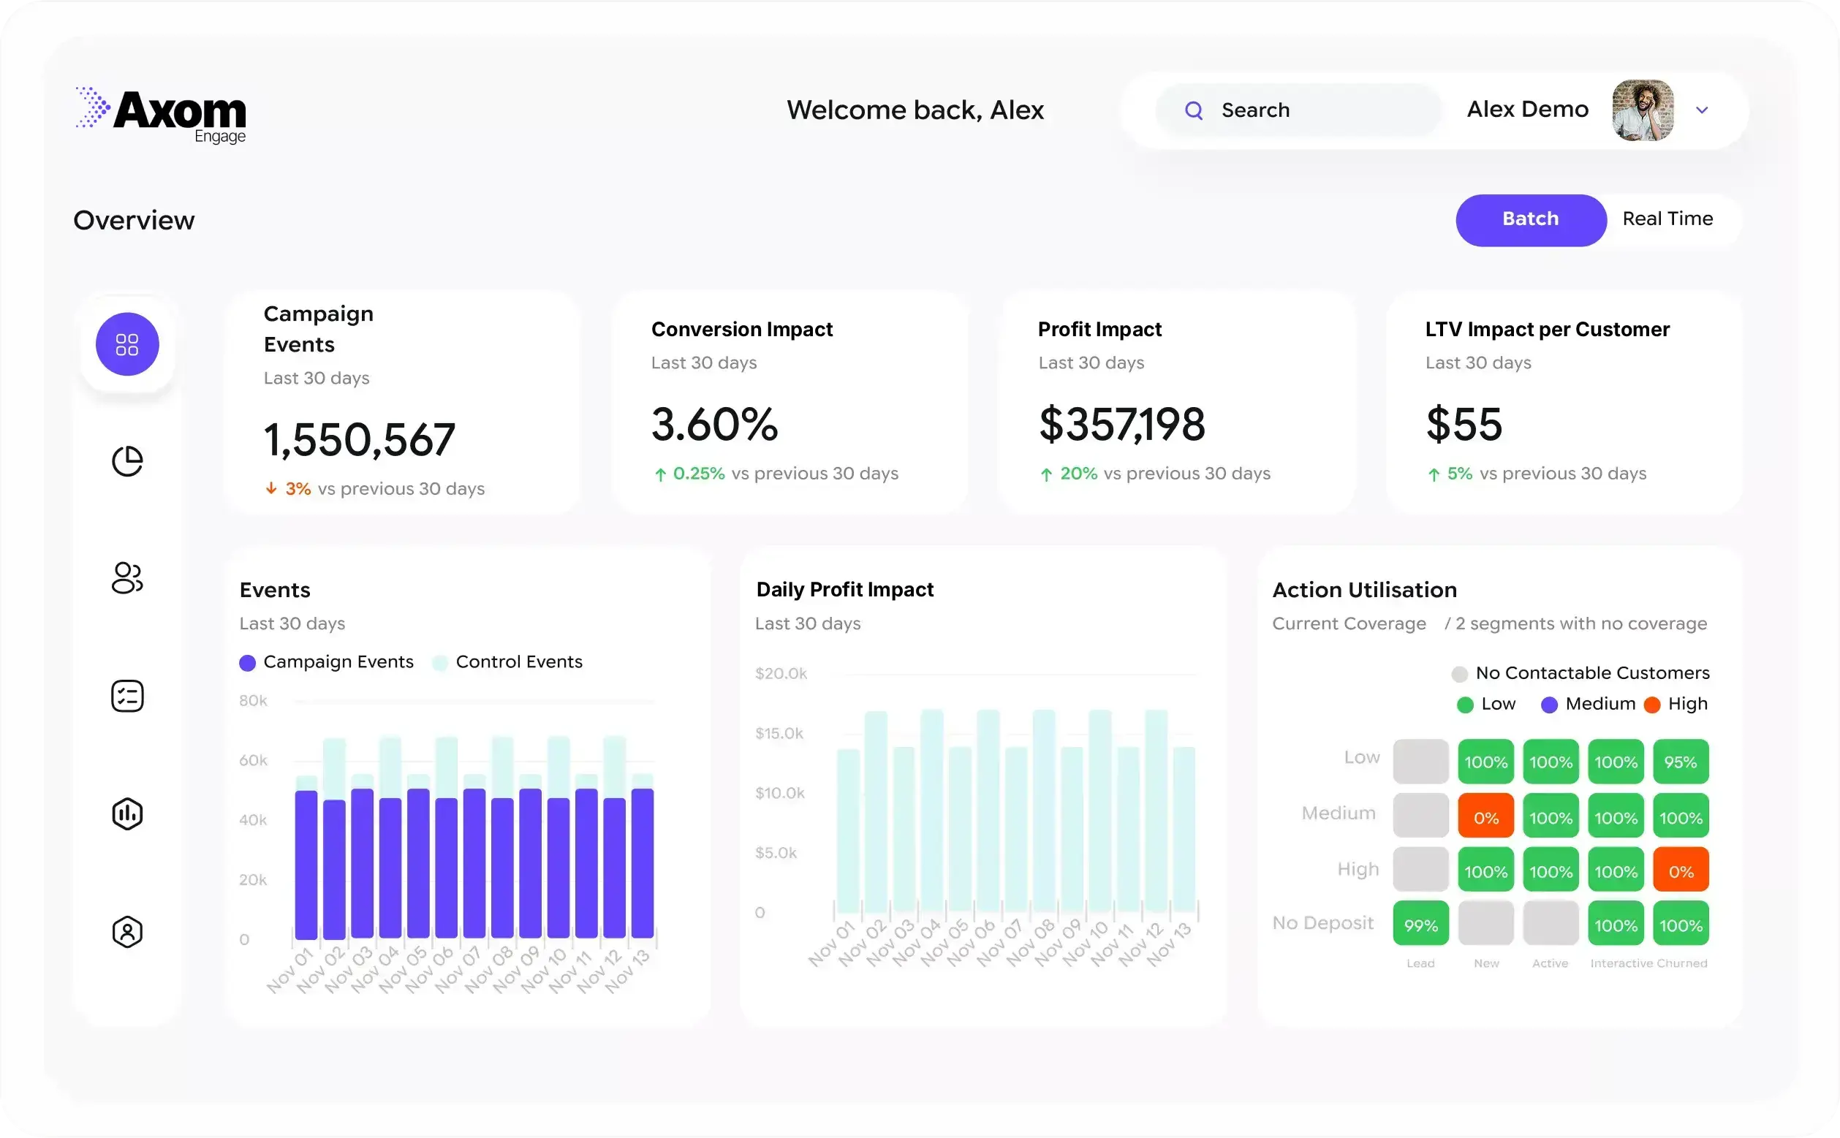Open the dashboard grid icon in sidebar

click(127, 344)
